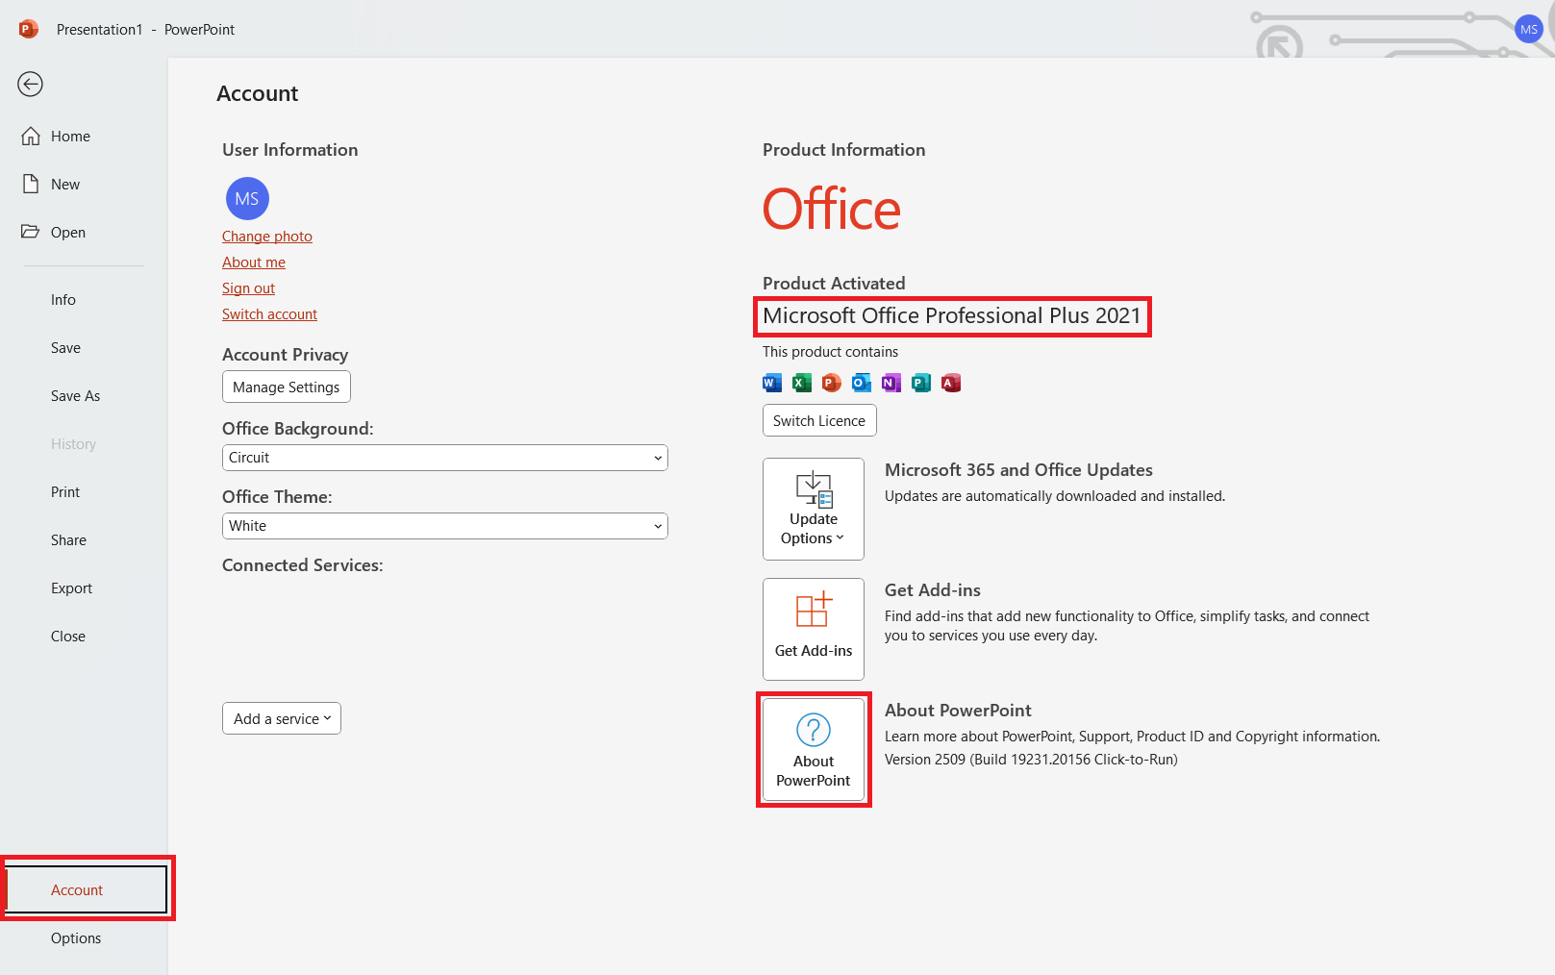Click the MS user avatar in the top-right corner
The height and width of the screenshot is (975, 1555).
point(1528,29)
